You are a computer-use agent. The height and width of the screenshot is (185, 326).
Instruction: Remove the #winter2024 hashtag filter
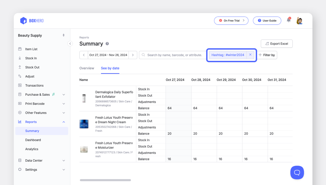pos(250,55)
